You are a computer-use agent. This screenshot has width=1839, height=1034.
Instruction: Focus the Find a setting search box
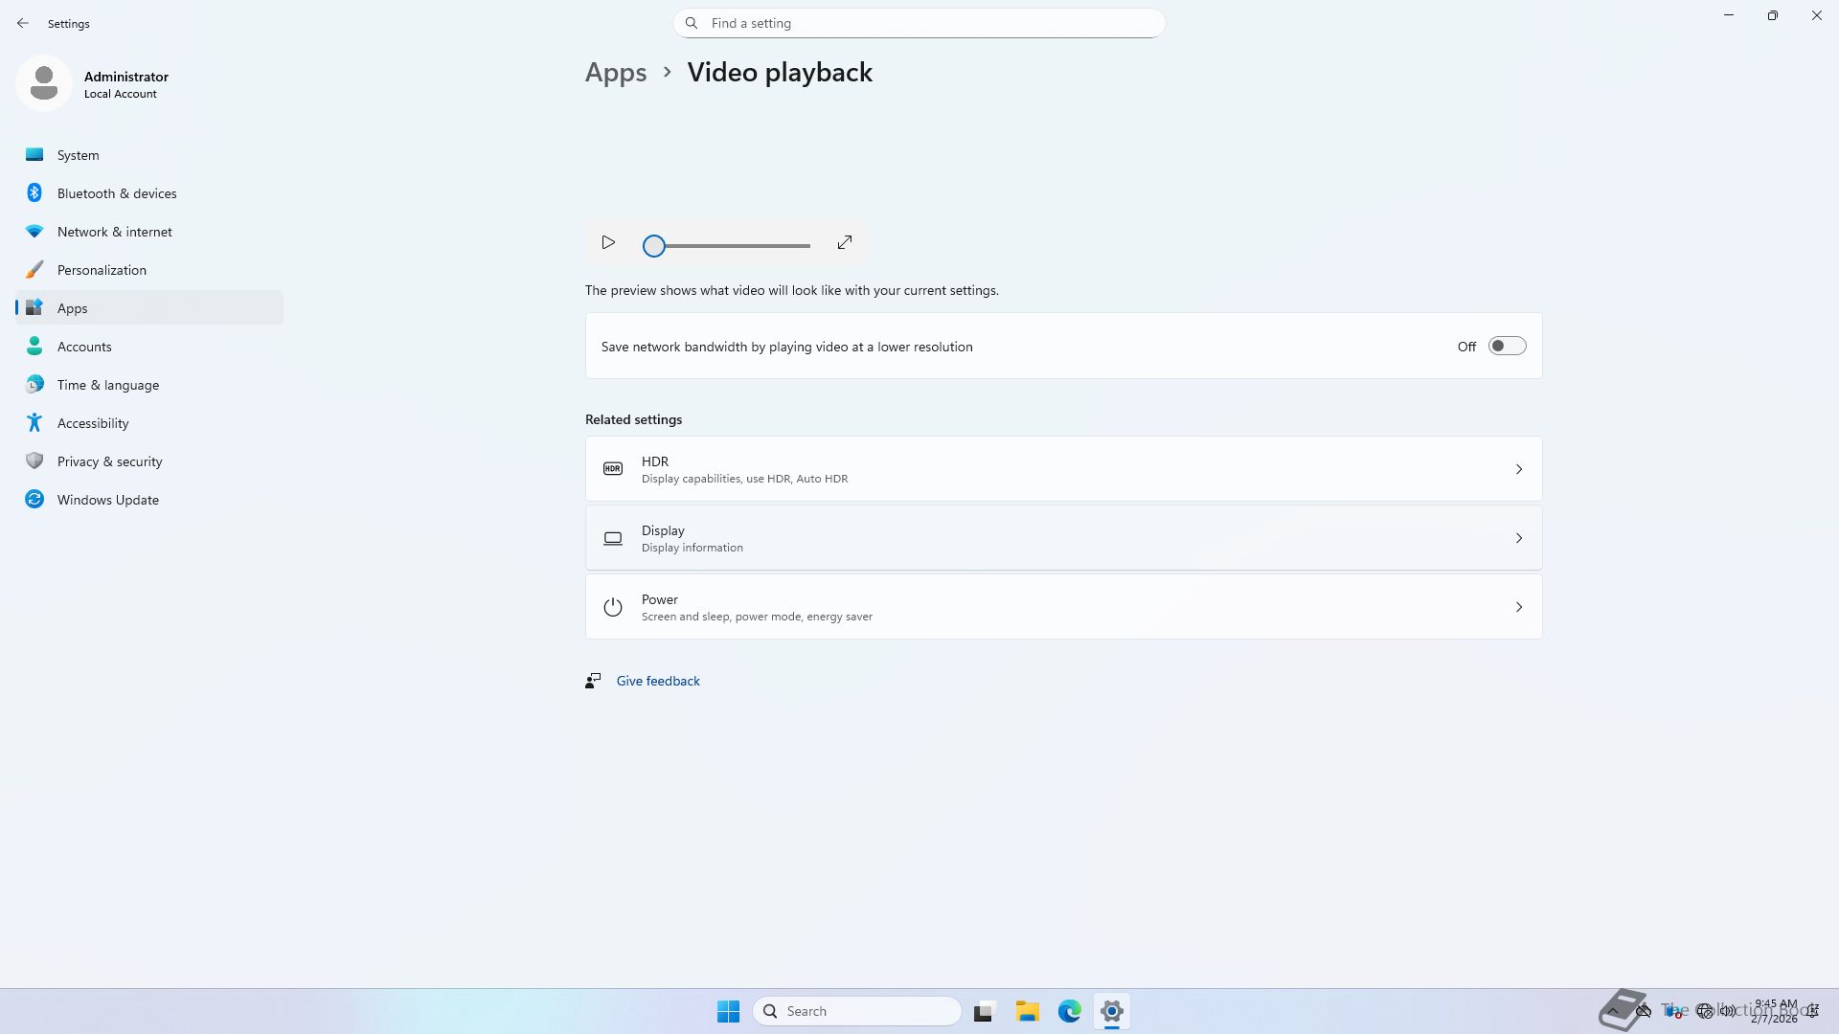coord(919,23)
